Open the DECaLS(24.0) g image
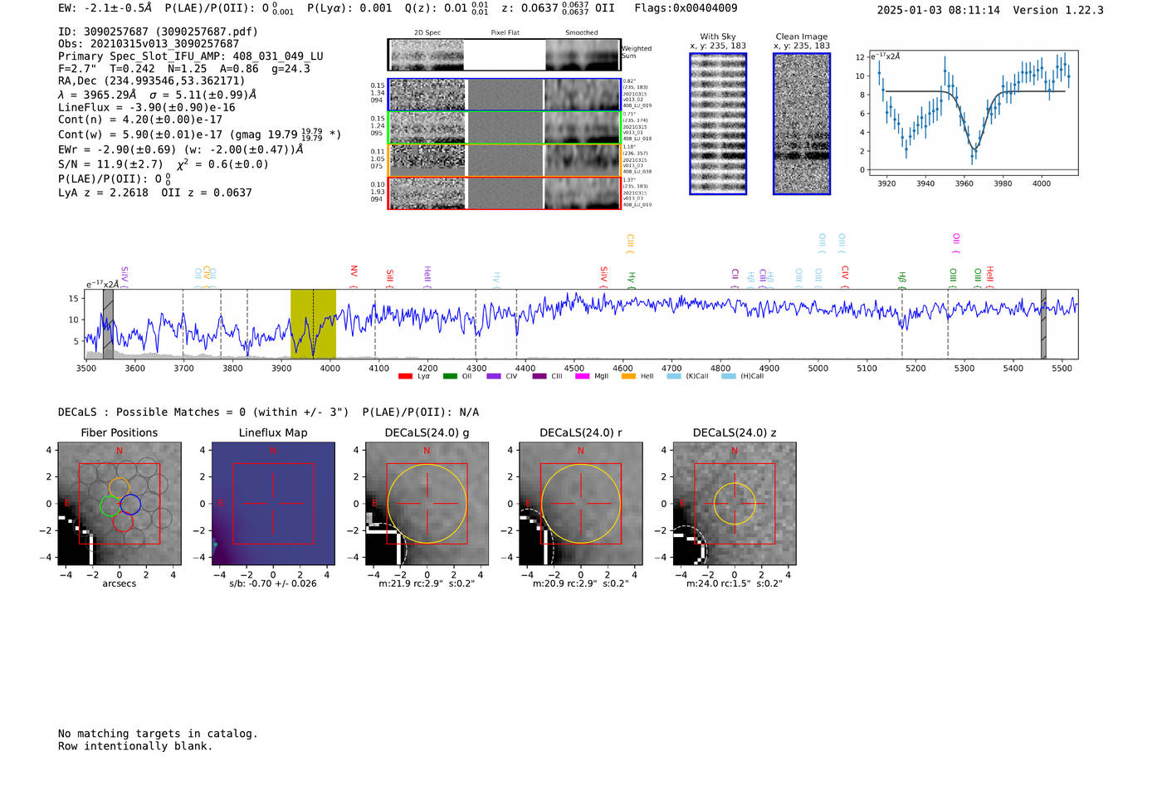Viewport: 1162px width, 791px height. pos(427,504)
